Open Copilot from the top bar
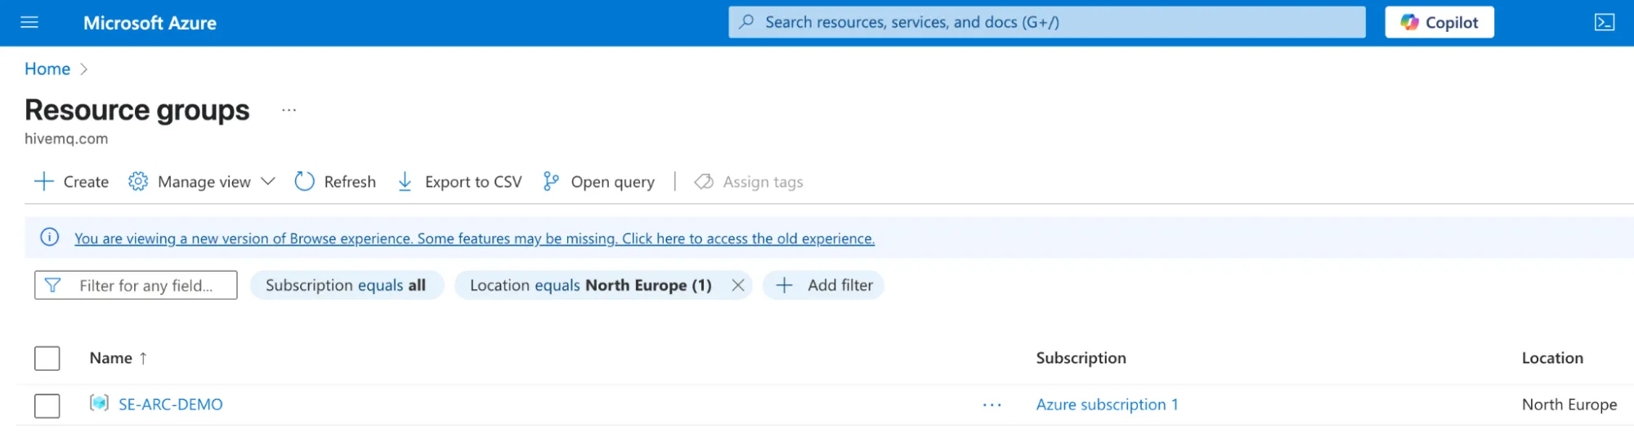Screen dimensions: 1634x436 click(1439, 22)
